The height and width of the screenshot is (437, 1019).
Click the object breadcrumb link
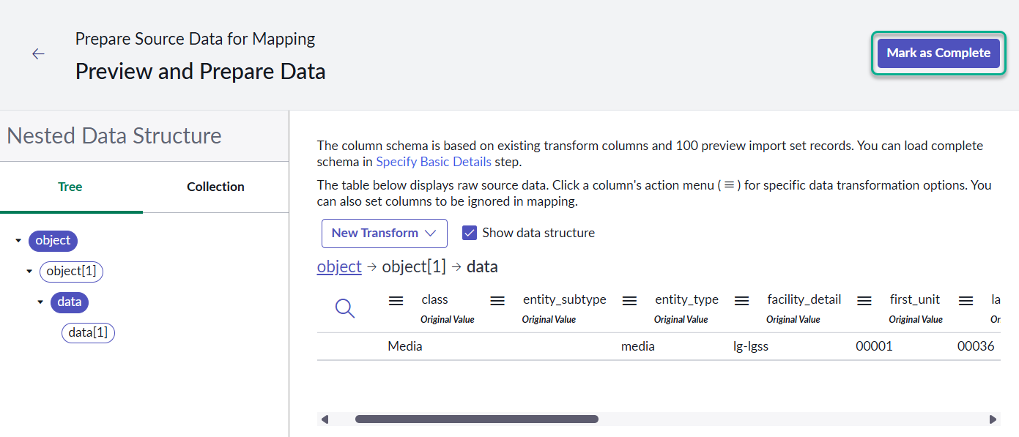[x=339, y=266]
